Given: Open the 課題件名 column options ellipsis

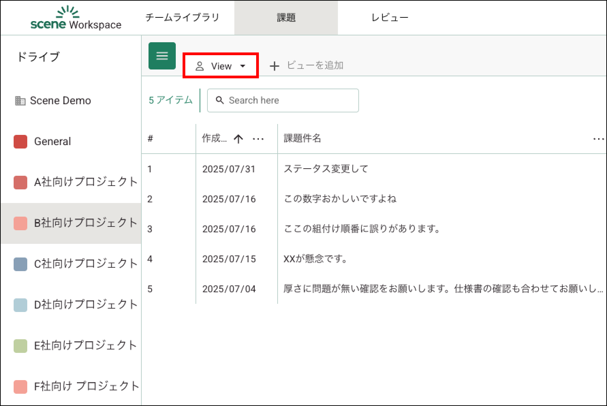Looking at the screenshot, I should tap(598, 139).
